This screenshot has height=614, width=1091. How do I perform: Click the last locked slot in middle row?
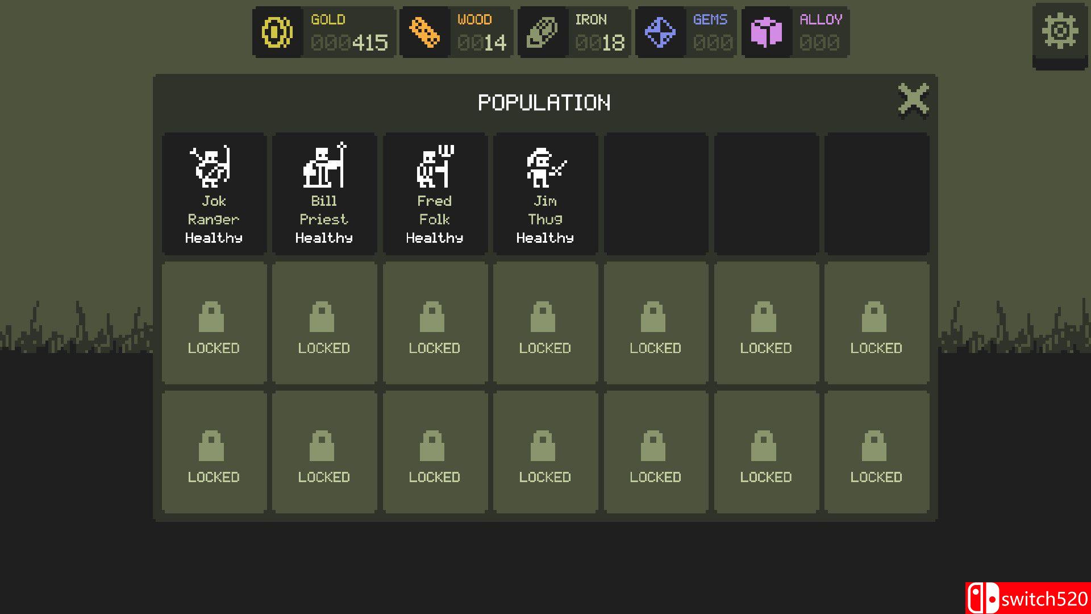(876, 323)
